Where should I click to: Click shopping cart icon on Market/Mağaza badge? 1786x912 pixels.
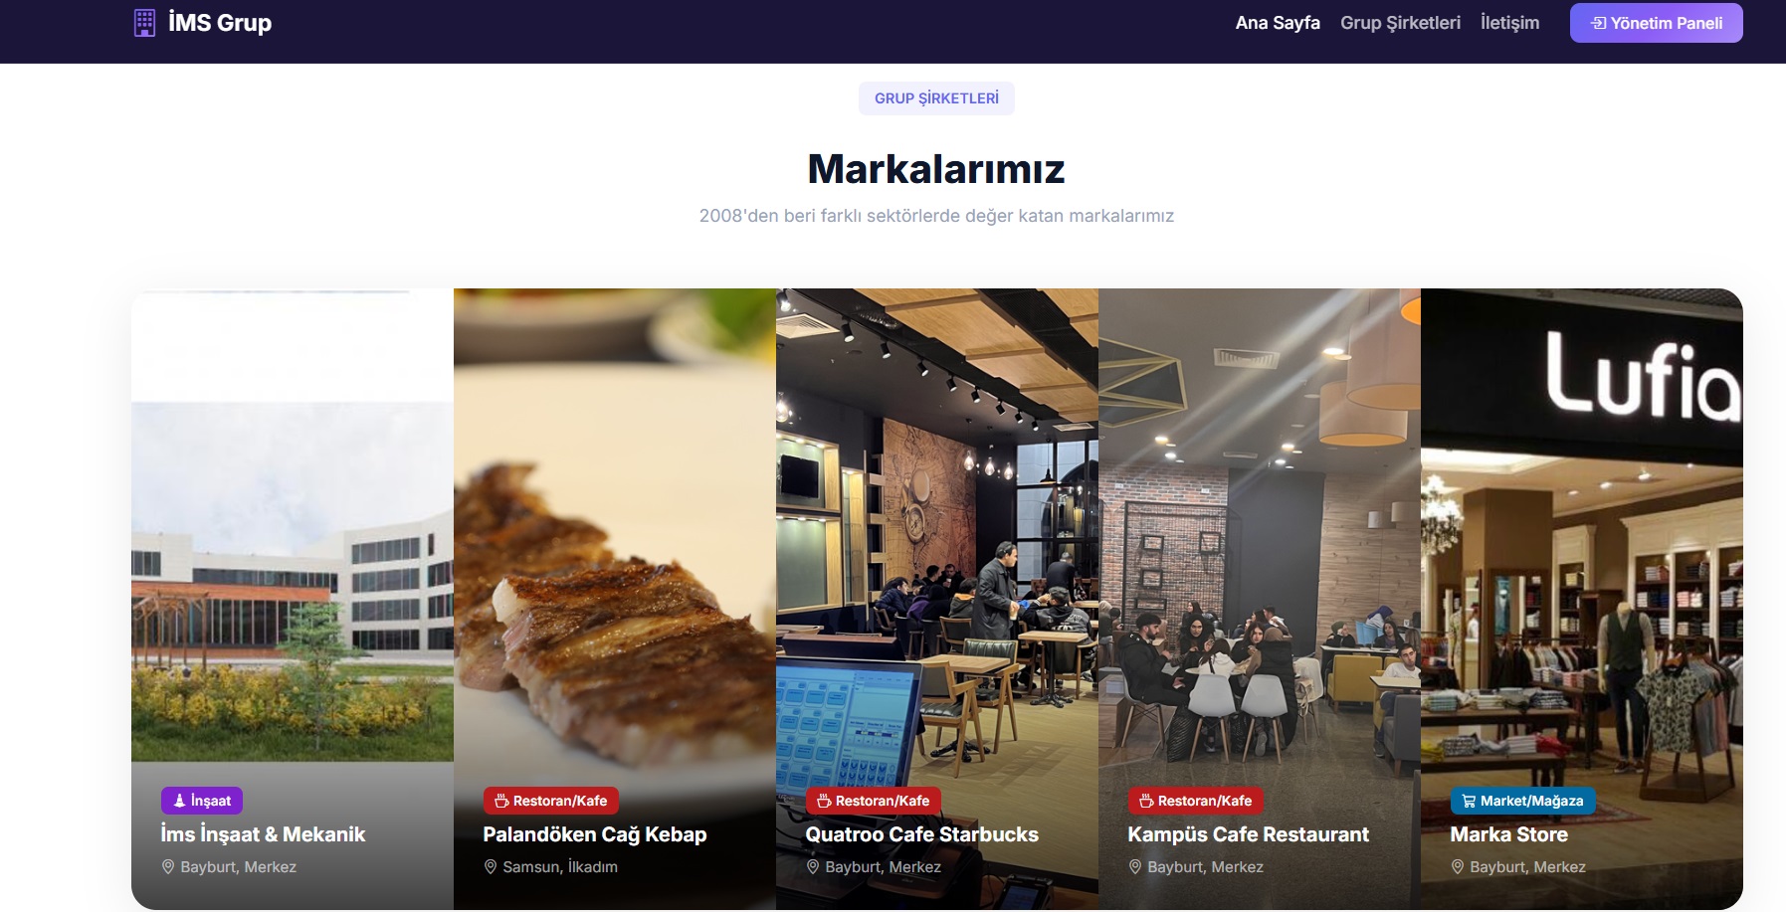(1469, 801)
